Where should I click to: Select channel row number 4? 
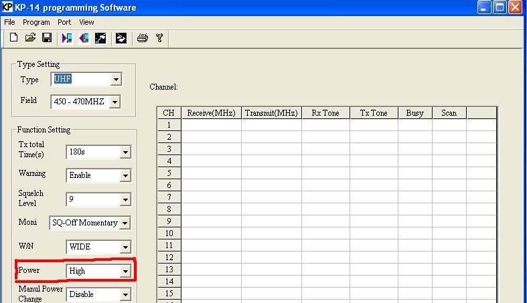[169, 161]
